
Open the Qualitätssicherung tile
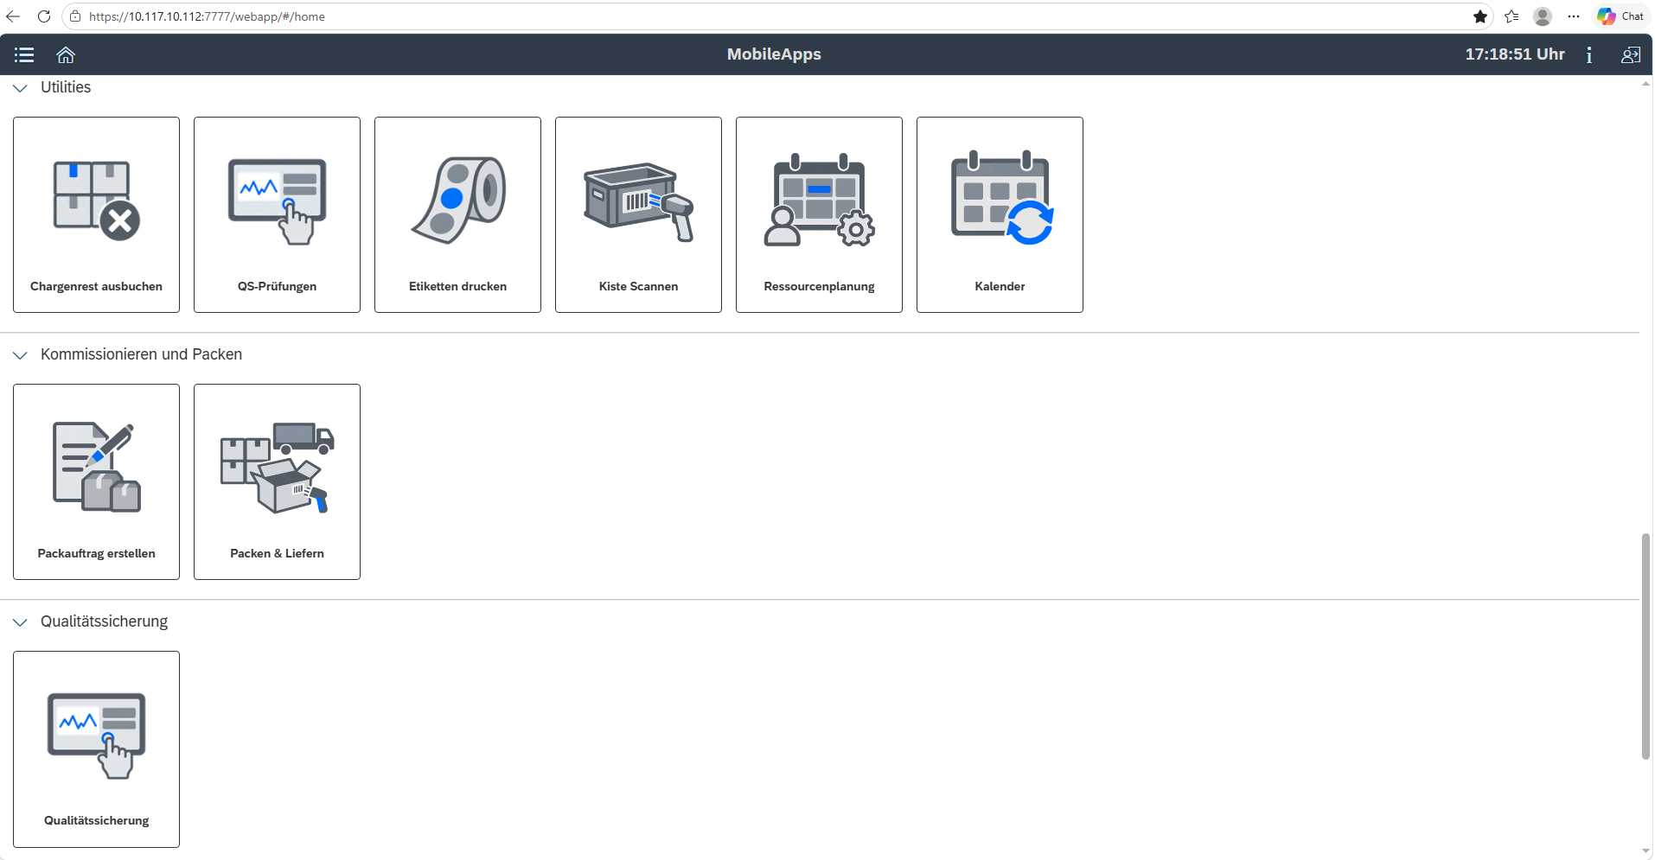[x=97, y=749]
